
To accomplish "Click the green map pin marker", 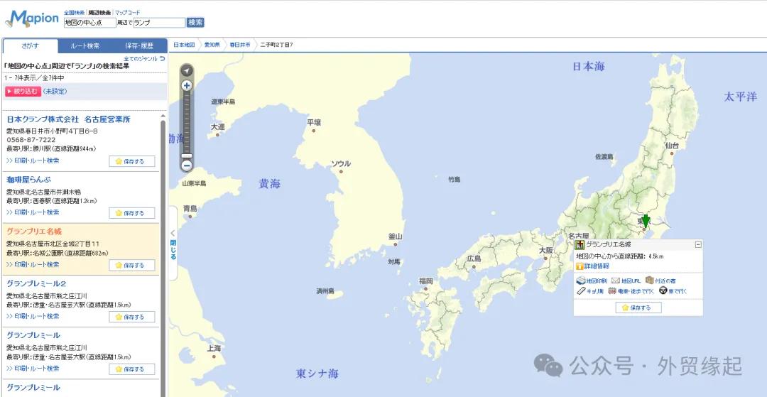I will [x=646, y=222].
